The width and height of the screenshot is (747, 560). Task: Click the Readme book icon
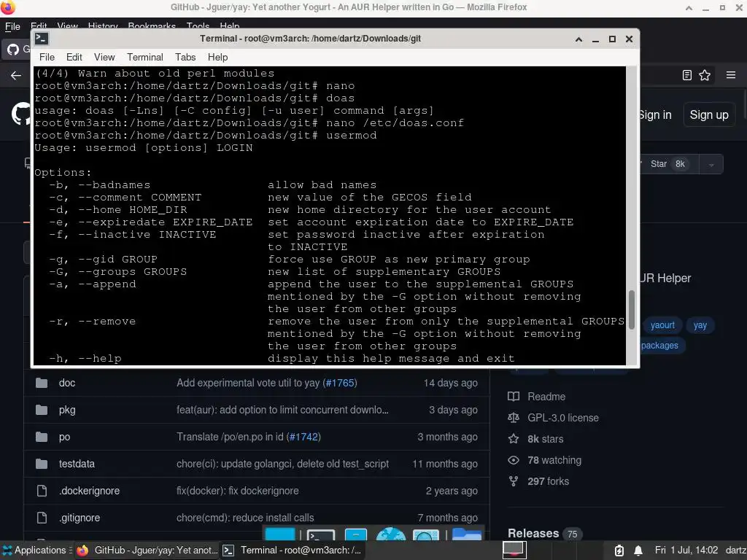click(514, 397)
